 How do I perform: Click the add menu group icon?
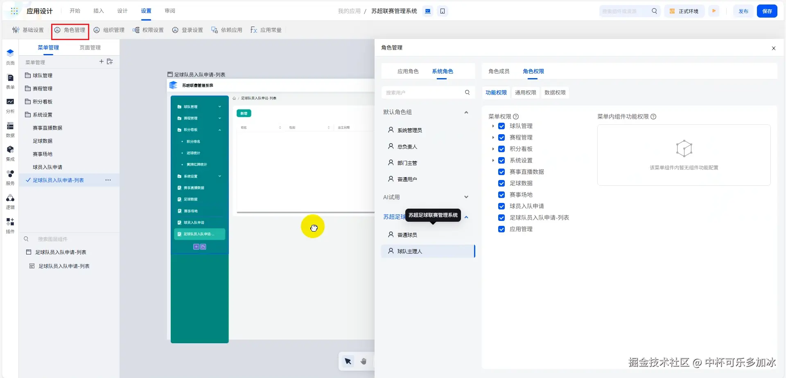pos(110,62)
